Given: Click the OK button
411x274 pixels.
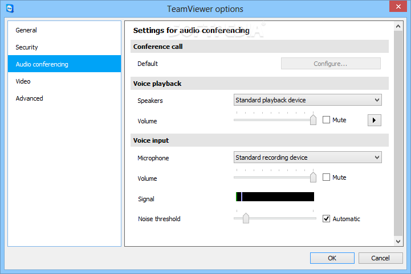Looking at the screenshot, I should pos(332,258).
